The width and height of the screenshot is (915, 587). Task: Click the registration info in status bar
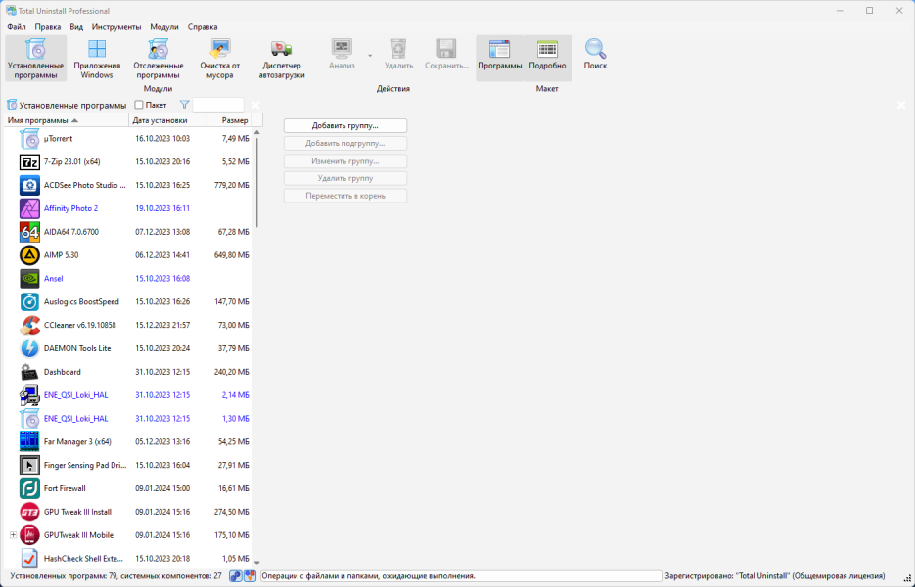[775, 576]
